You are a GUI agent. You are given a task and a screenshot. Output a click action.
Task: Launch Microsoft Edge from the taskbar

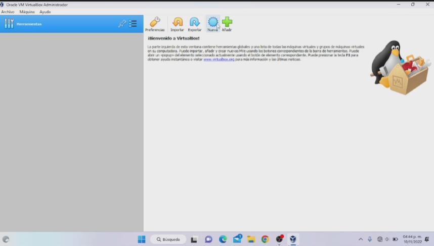coord(223,239)
